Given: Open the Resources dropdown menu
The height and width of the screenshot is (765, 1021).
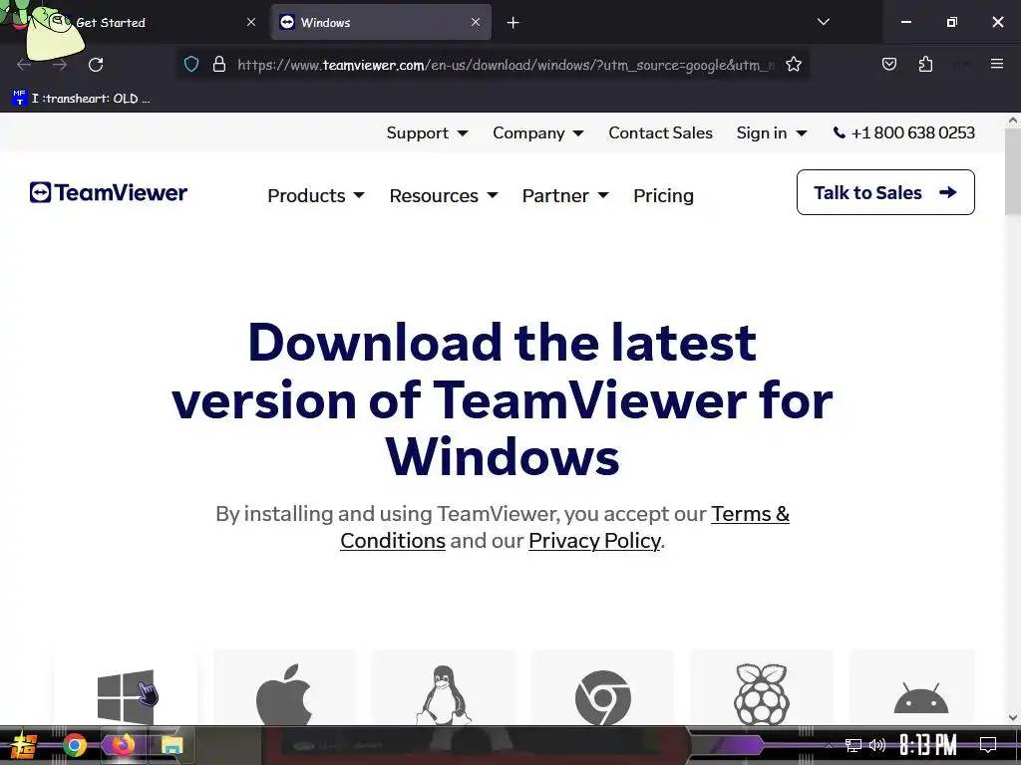Looking at the screenshot, I should pyautogui.click(x=444, y=196).
